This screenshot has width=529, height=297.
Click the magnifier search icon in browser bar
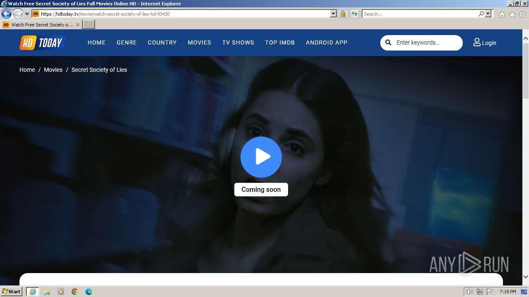coord(481,14)
